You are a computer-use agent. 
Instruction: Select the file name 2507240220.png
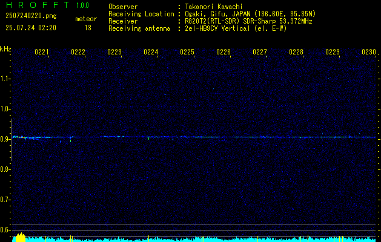[31, 16]
